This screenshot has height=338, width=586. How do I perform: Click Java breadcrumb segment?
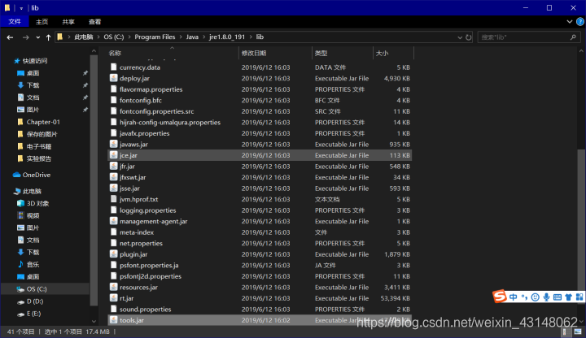click(192, 37)
